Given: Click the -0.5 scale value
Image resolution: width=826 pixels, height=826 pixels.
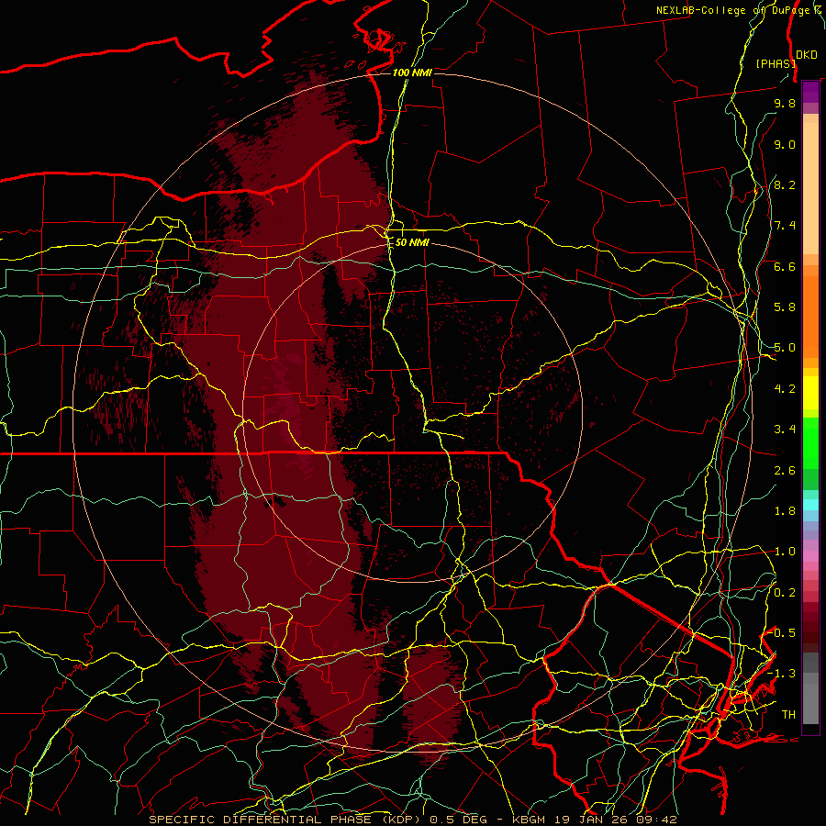Looking at the screenshot, I should 782,633.
